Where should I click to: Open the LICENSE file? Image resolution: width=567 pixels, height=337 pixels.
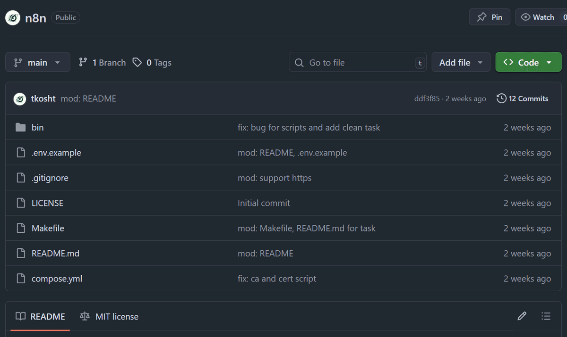pos(47,203)
